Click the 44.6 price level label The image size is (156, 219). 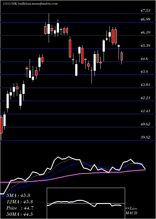tap(144, 59)
